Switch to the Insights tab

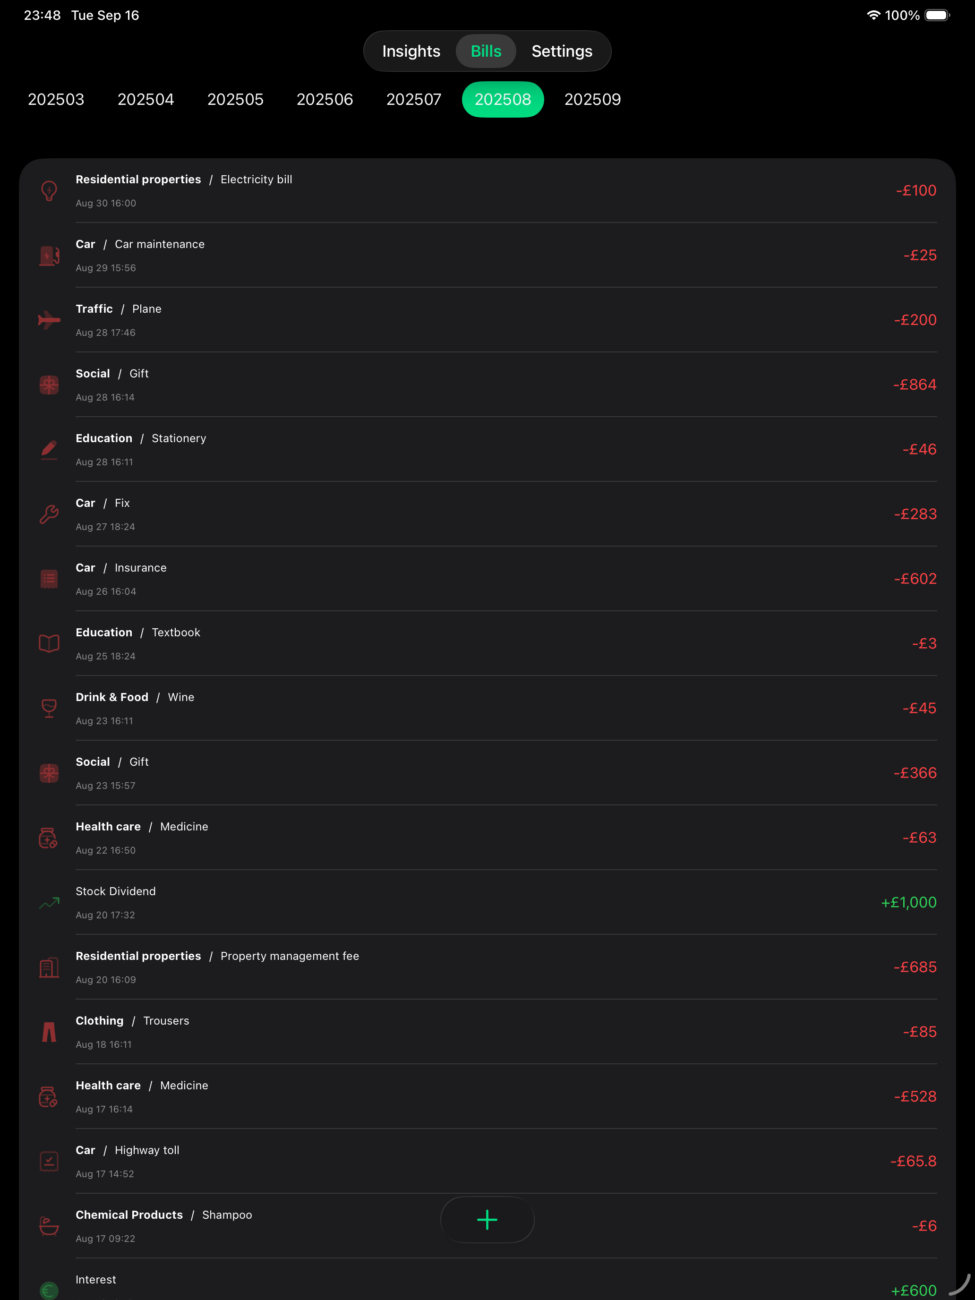pyautogui.click(x=411, y=51)
